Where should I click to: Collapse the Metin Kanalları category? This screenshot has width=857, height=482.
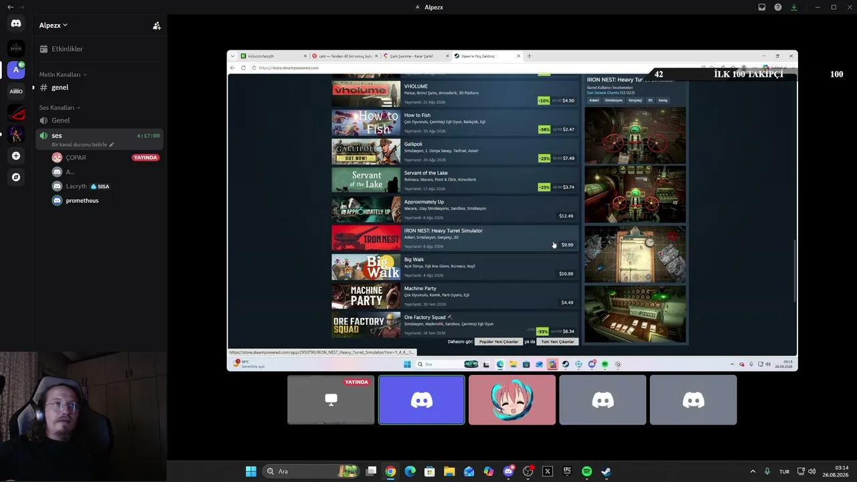pyautogui.click(x=63, y=74)
